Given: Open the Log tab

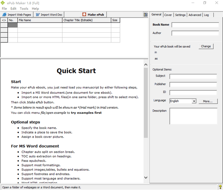Looking at the screenshot, I should click(206, 15).
